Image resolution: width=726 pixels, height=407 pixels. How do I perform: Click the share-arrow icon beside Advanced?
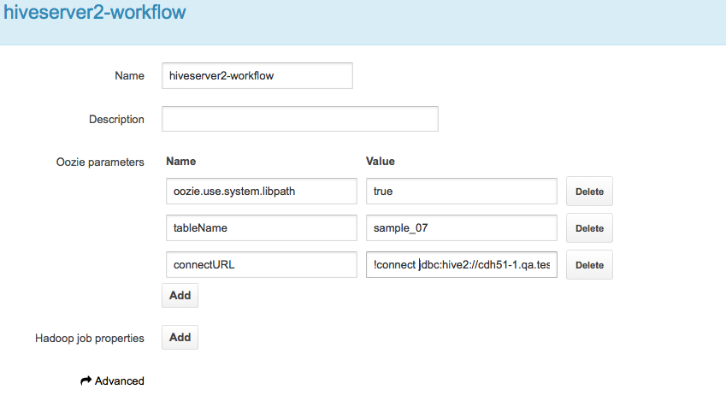[x=86, y=381]
